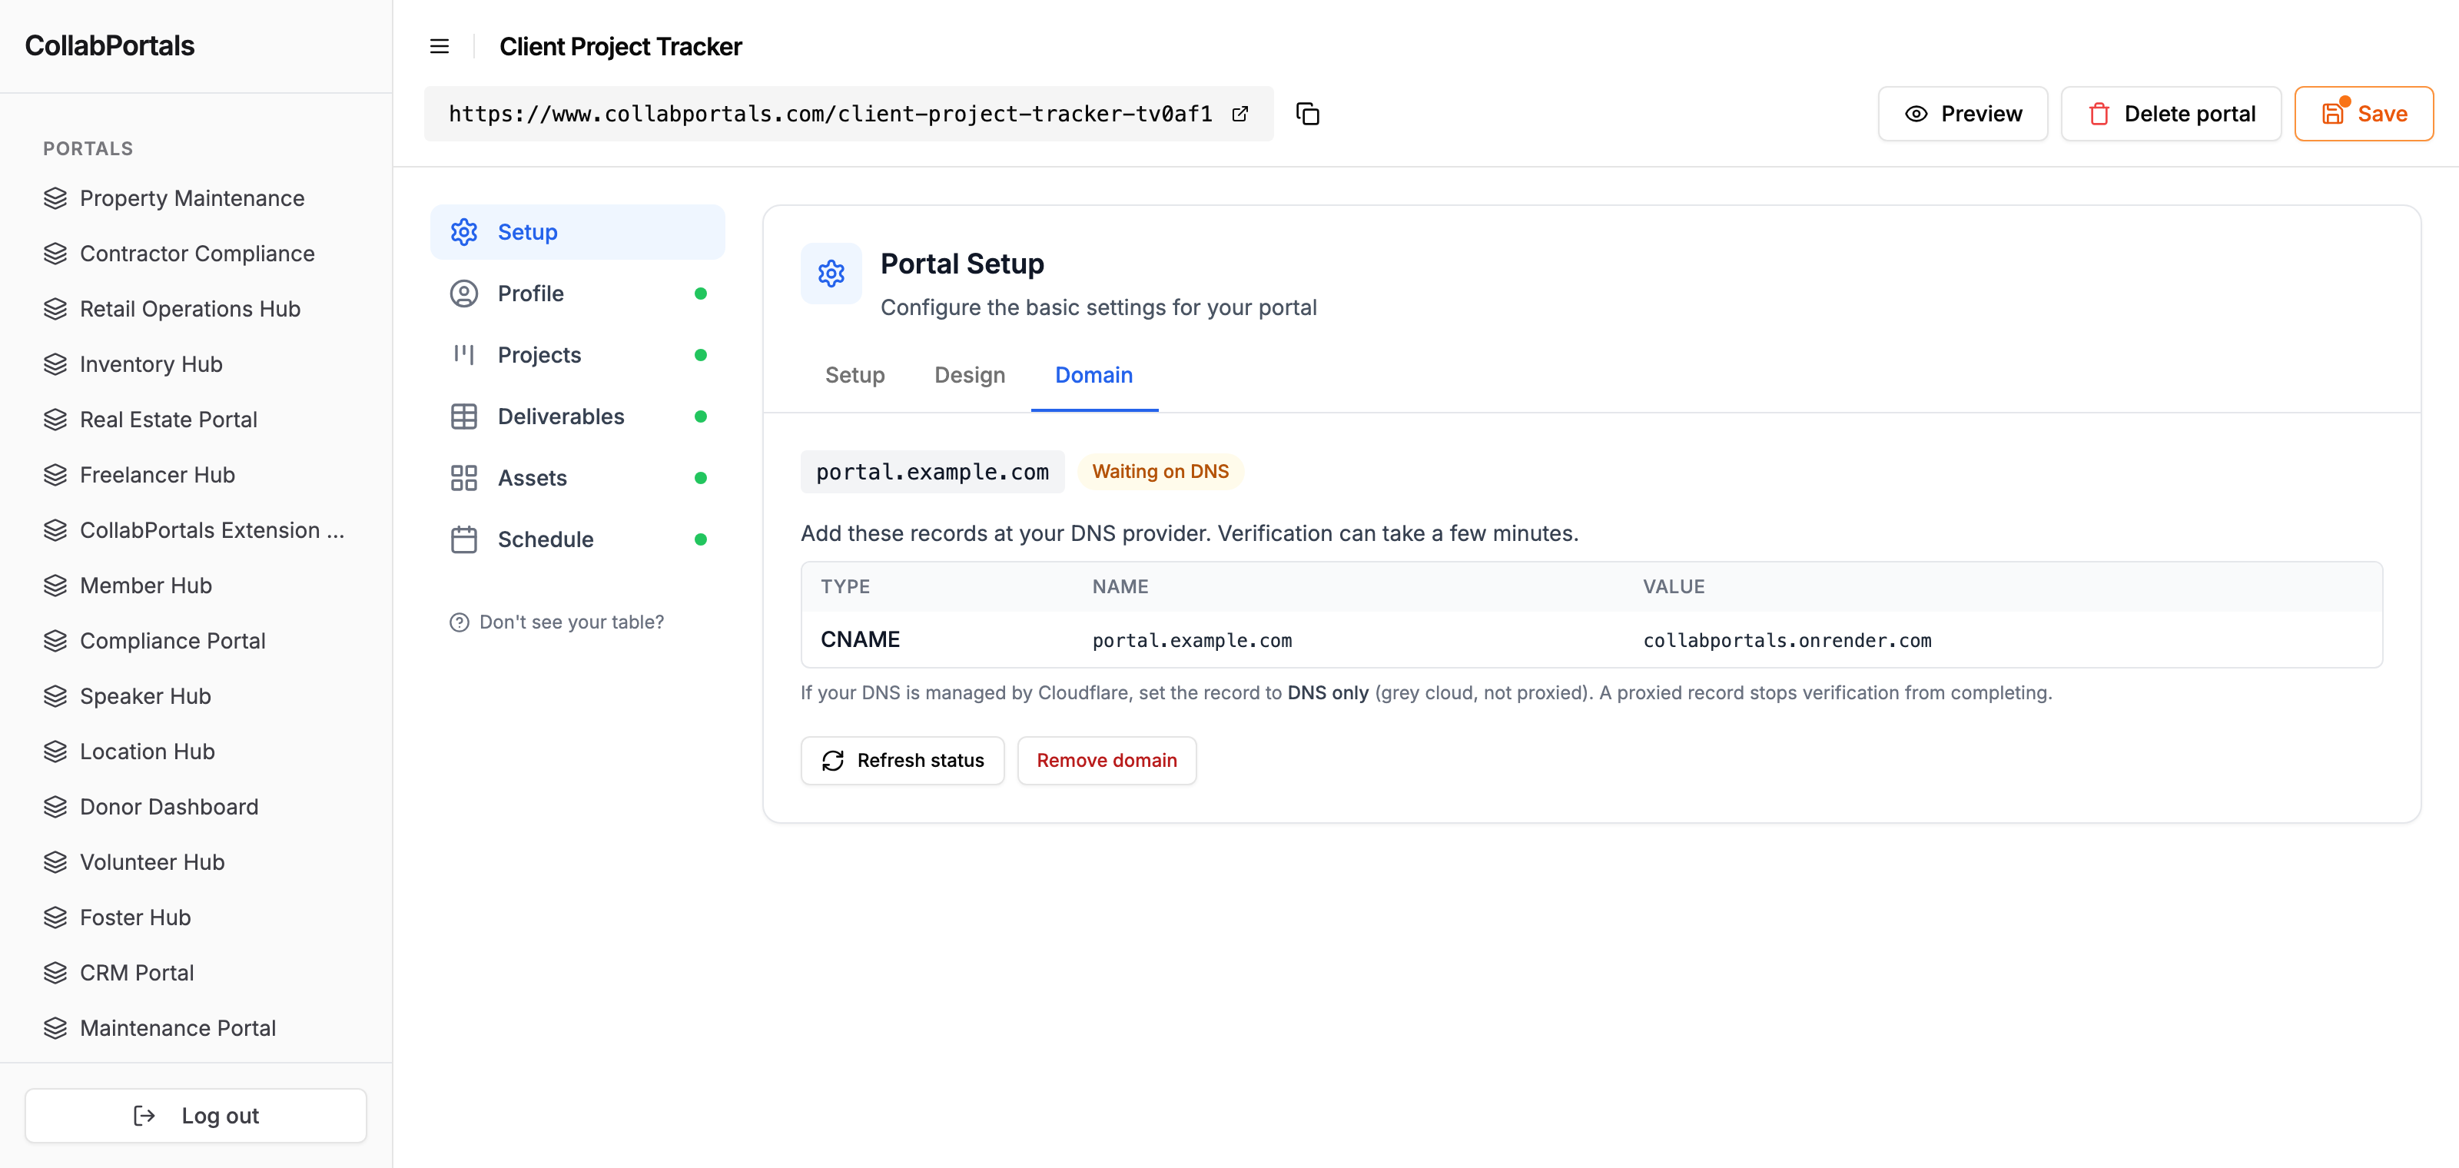Click the Profile user icon
Screen dimensions: 2459x1168
click(464, 293)
